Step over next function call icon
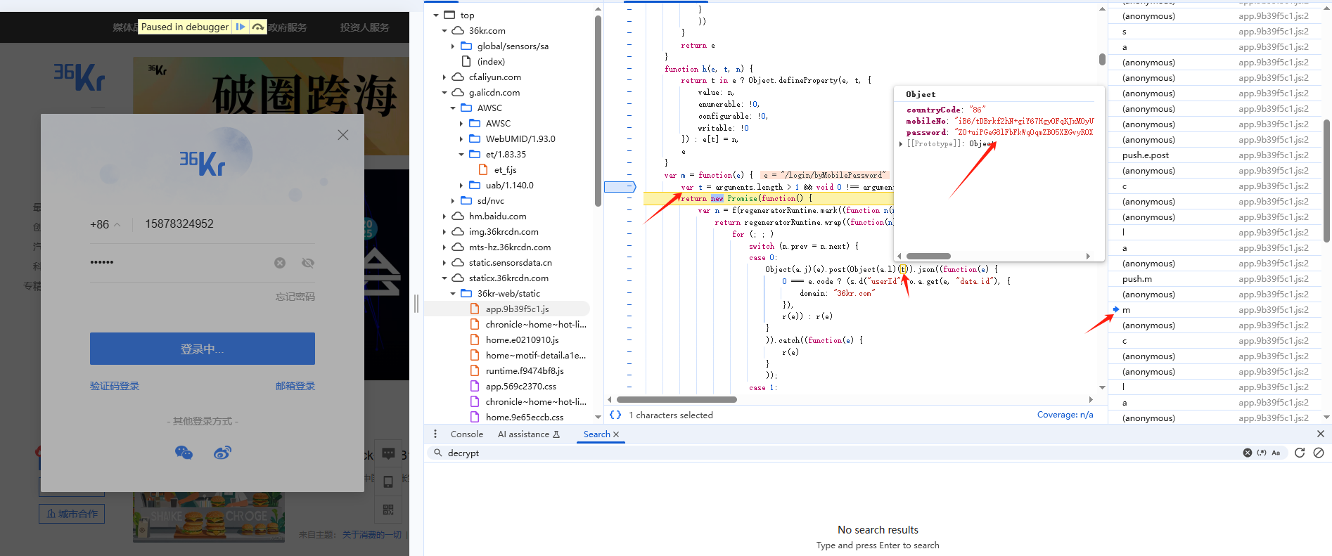 258,27
